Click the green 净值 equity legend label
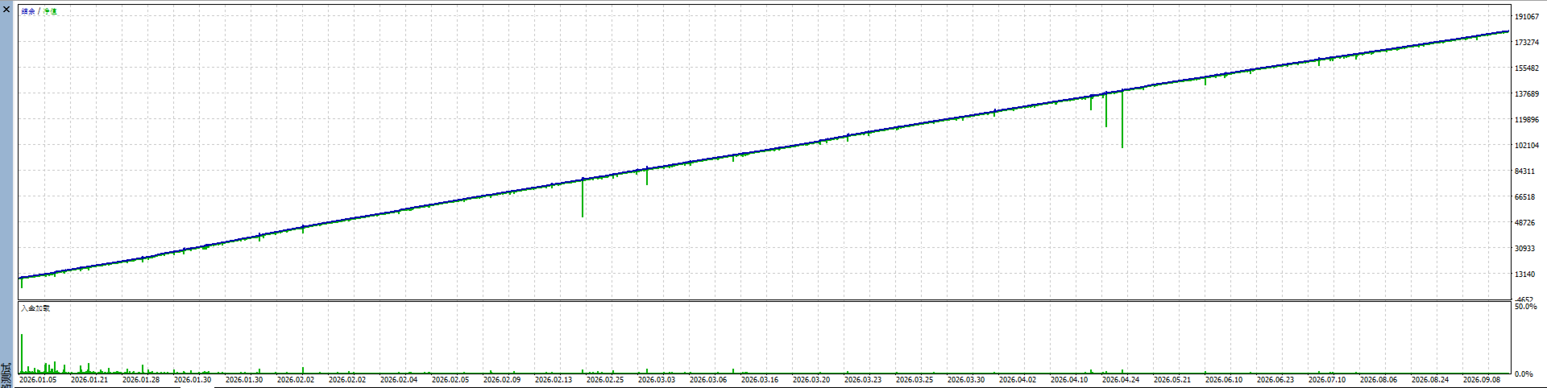This screenshot has width=1547, height=388. pos(50,11)
